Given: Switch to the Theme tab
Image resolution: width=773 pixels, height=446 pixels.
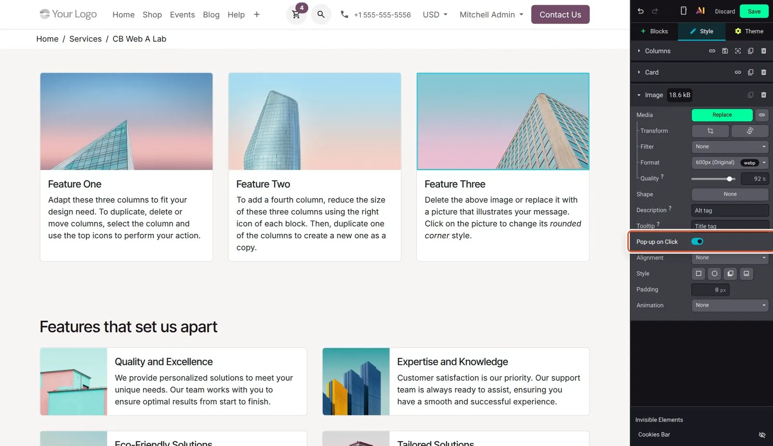Looking at the screenshot, I should 749,31.
